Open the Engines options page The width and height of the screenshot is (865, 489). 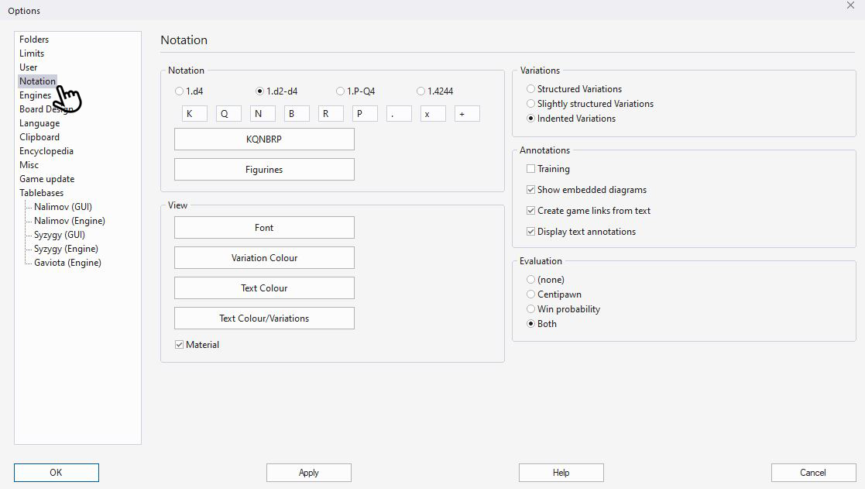coord(36,95)
